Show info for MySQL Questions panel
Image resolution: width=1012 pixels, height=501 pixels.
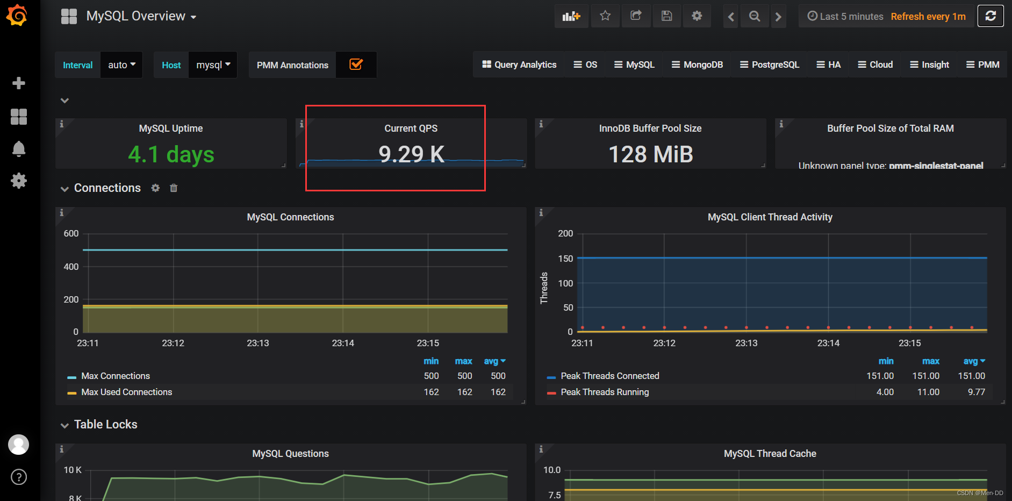pyautogui.click(x=61, y=449)
